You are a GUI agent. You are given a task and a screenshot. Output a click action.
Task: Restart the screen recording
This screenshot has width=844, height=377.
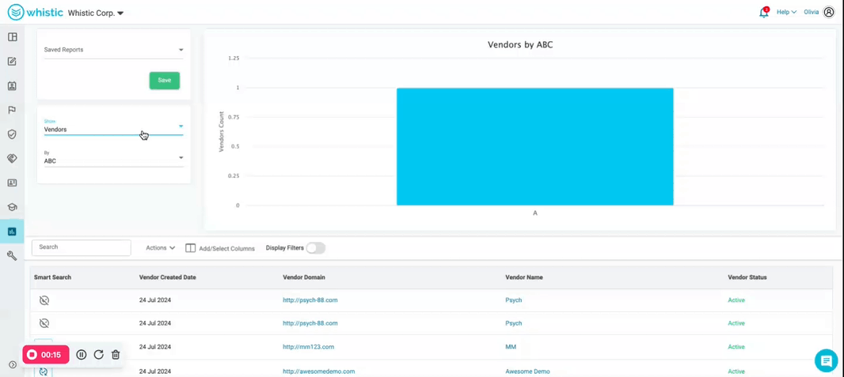[98, 354]
